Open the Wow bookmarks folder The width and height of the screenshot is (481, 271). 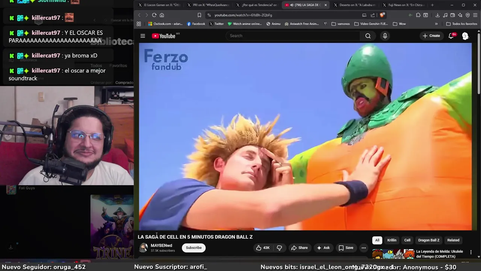(x=399, y=24)
